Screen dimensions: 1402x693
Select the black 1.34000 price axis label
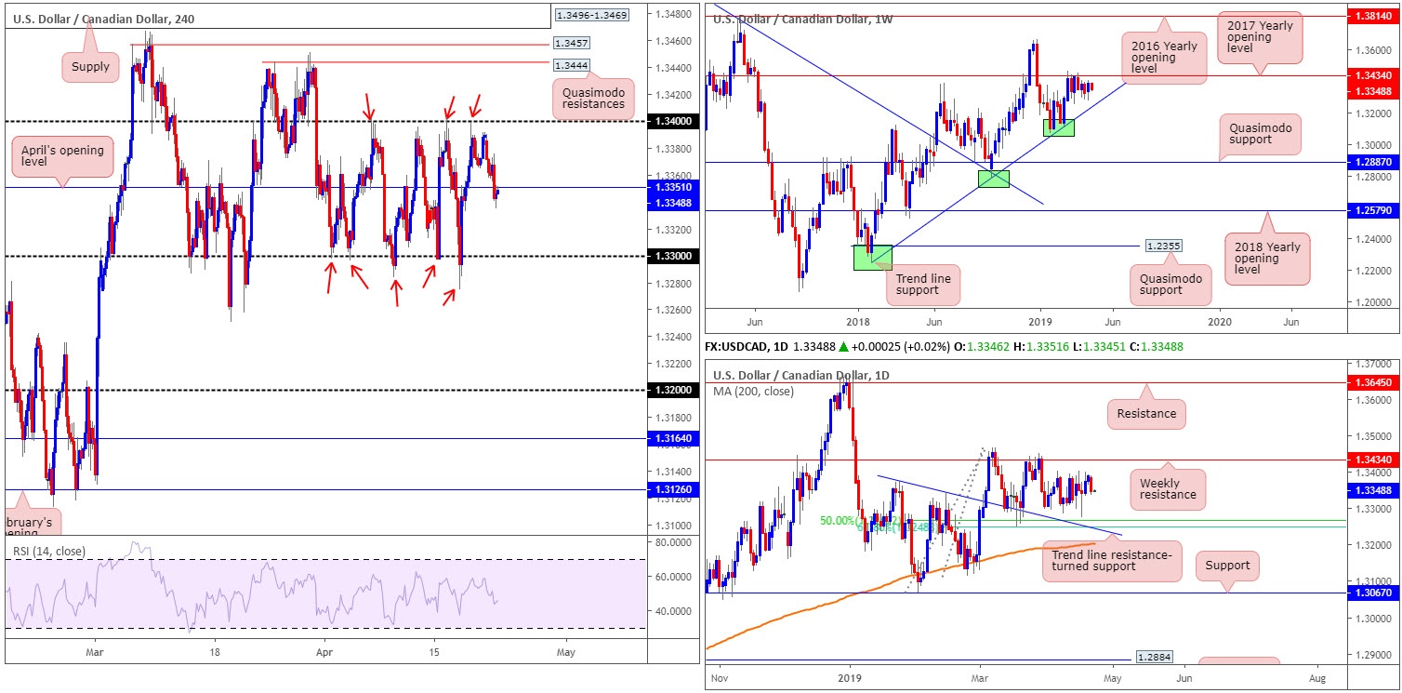point(672,121)
